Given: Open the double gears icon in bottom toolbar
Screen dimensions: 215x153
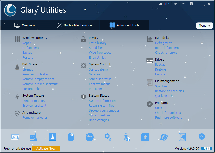Looking at the screenshot, I should point(108,137).
